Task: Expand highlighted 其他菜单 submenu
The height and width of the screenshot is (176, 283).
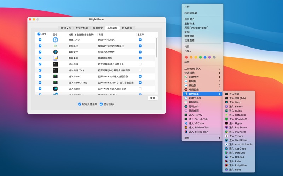Action: coord(202,94)
